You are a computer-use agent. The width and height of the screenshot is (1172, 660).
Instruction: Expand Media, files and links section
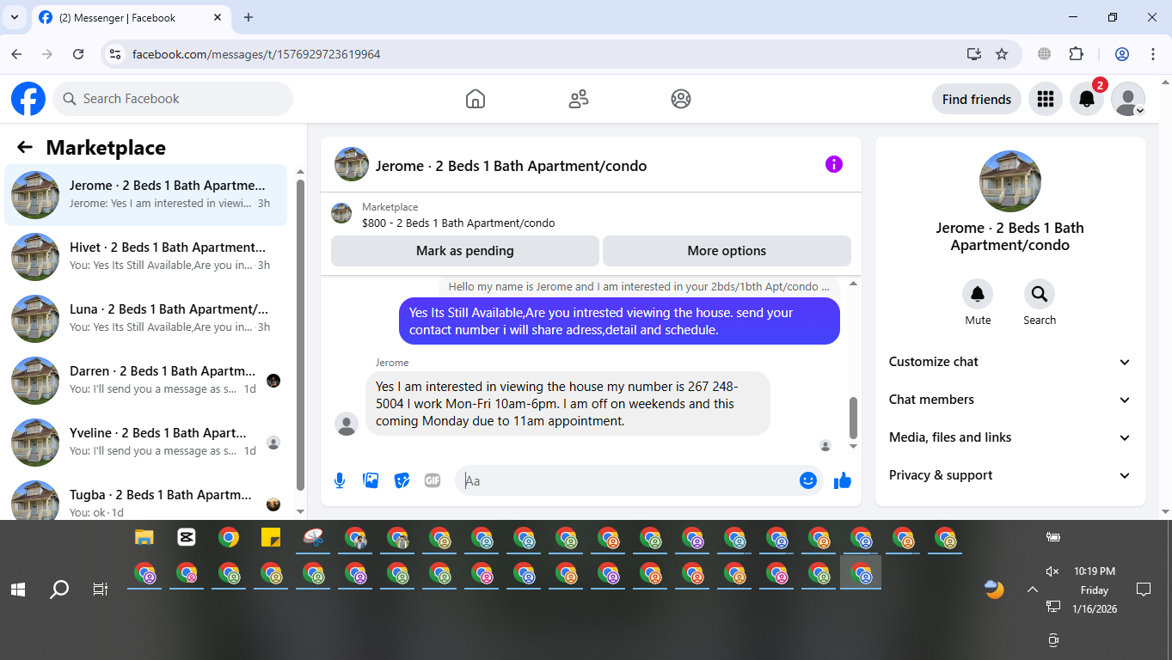[1010, 437]
